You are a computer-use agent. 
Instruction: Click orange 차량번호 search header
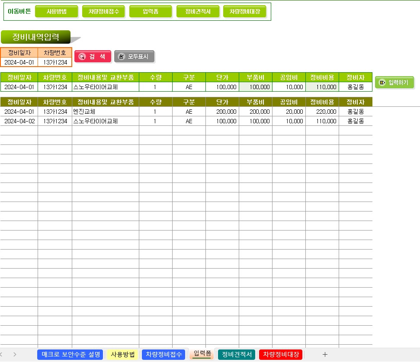point(55,53)
